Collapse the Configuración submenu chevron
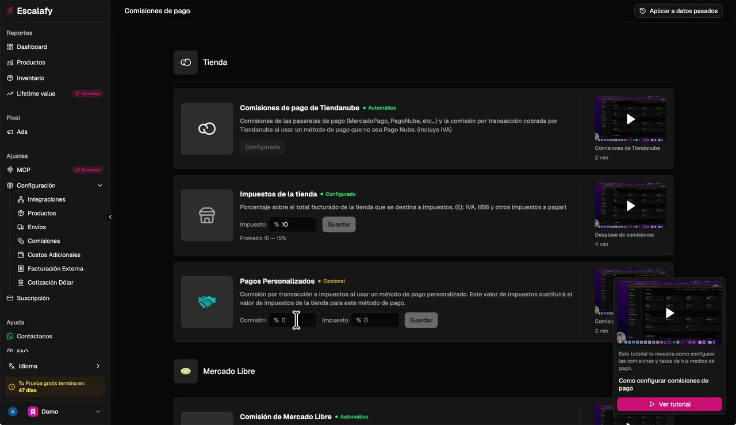 pos(99,186)
